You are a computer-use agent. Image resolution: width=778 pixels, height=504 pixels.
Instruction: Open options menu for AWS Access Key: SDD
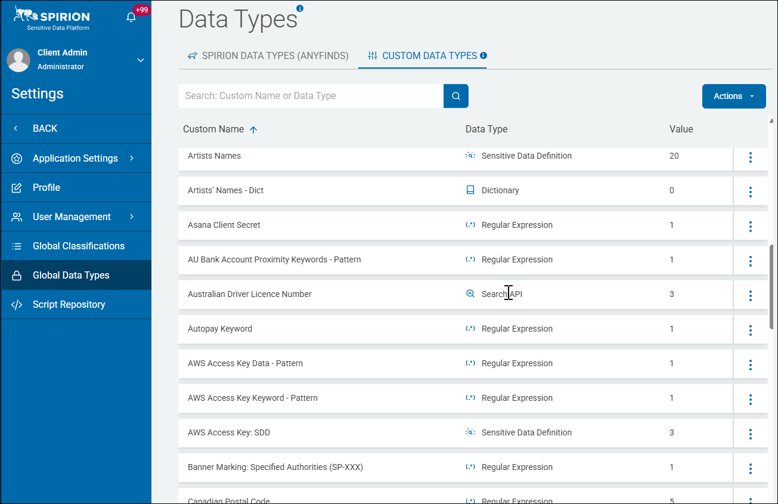(750, 434)
